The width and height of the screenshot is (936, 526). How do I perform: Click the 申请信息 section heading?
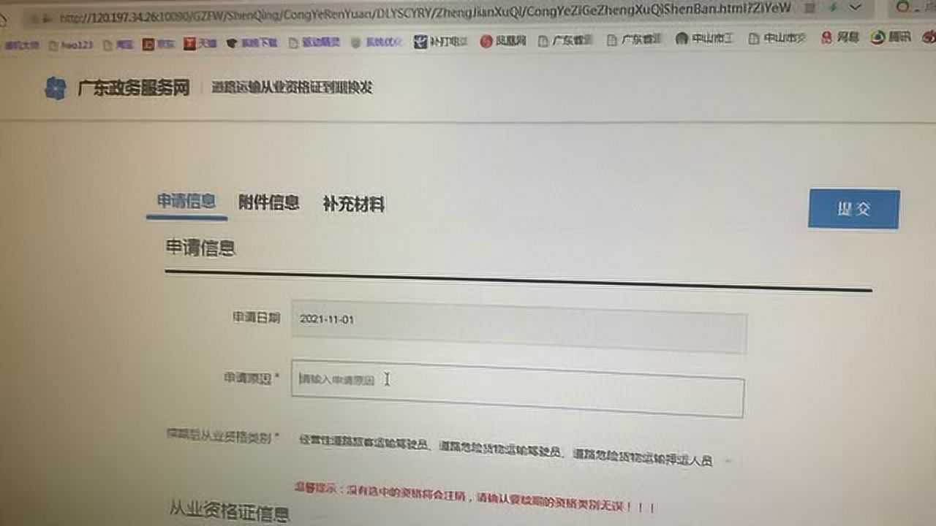pos(201,248)
